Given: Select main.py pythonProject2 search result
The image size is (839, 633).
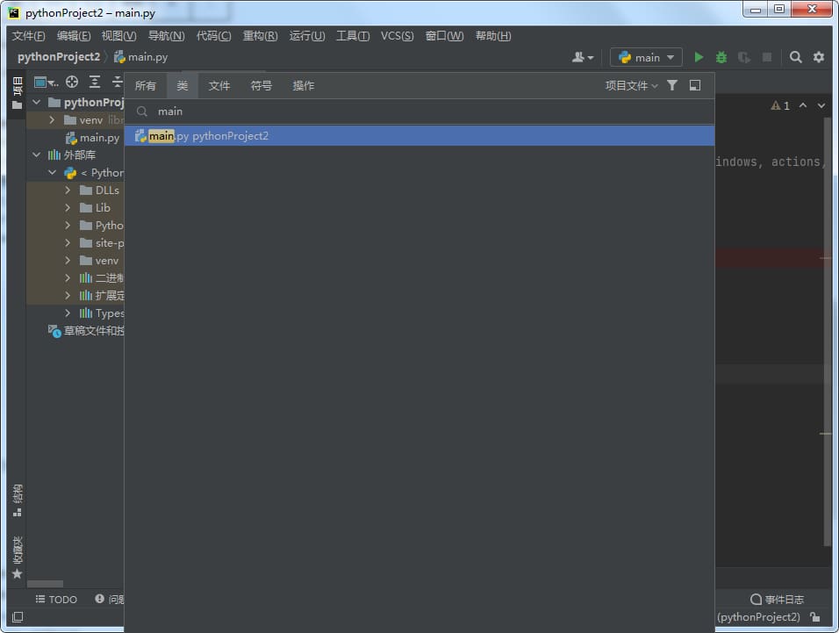Looking at the screenshot, I should pyautogui.click(x=419, y=136).
